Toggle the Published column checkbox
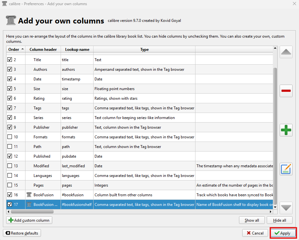Screen dimensions: 299x240 pyautogui.click(x=10, y=156)
